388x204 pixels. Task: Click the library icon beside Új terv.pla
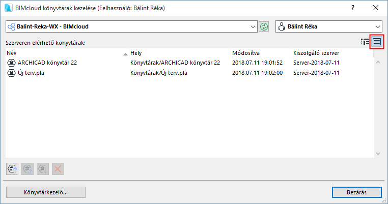pos(11,73)
